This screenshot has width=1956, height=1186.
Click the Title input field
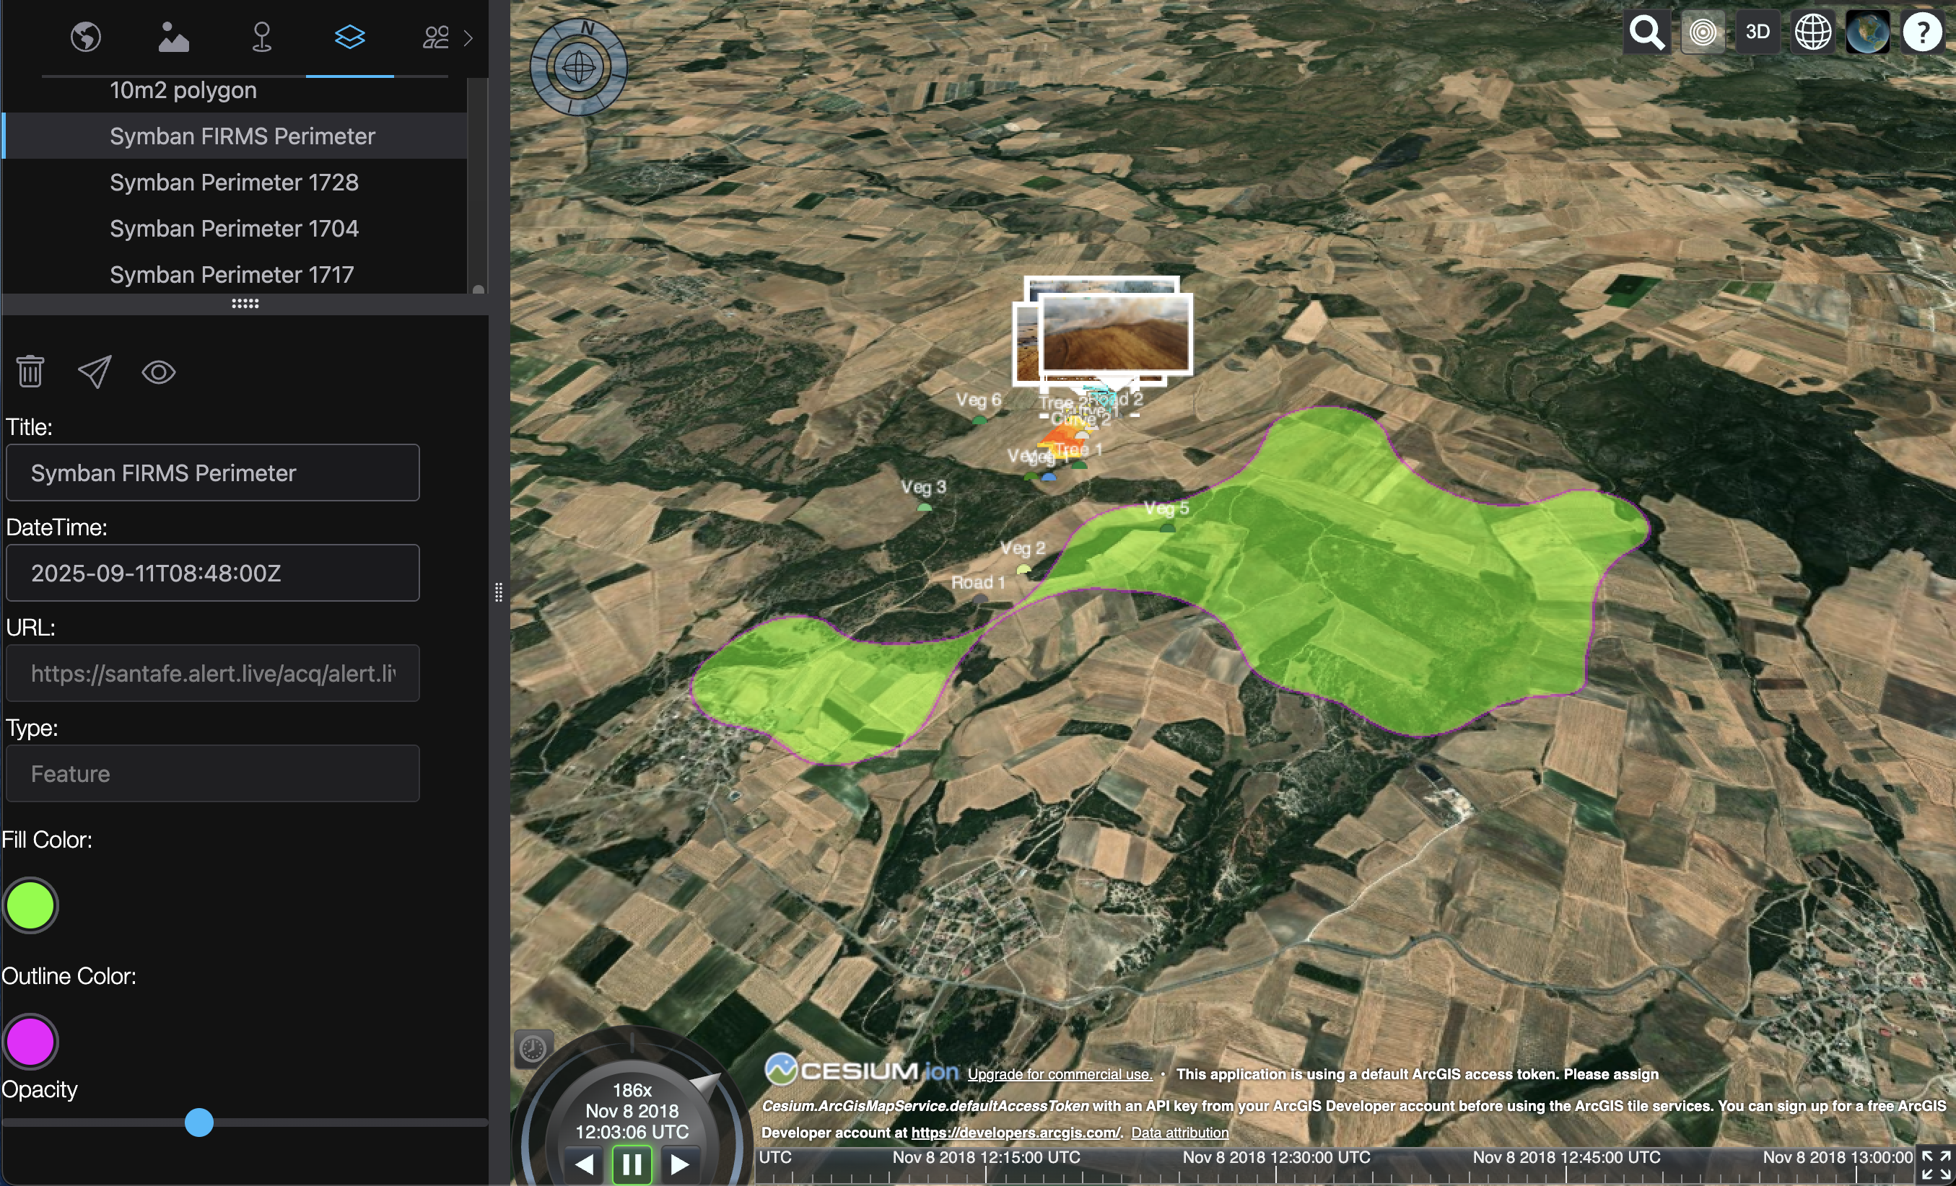(212, 473)
